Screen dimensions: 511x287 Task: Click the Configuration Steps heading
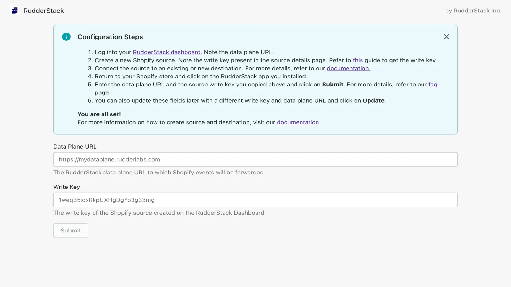(x=110, y=37)
